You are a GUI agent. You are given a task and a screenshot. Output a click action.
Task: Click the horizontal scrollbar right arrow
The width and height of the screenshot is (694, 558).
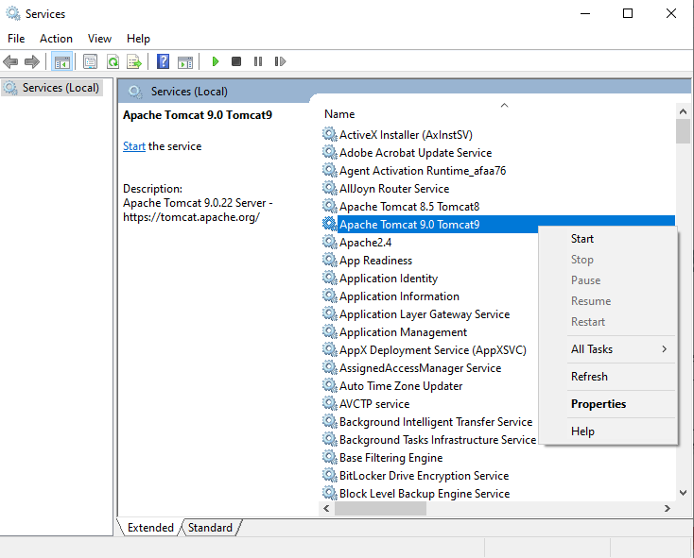tap(667, 509)
